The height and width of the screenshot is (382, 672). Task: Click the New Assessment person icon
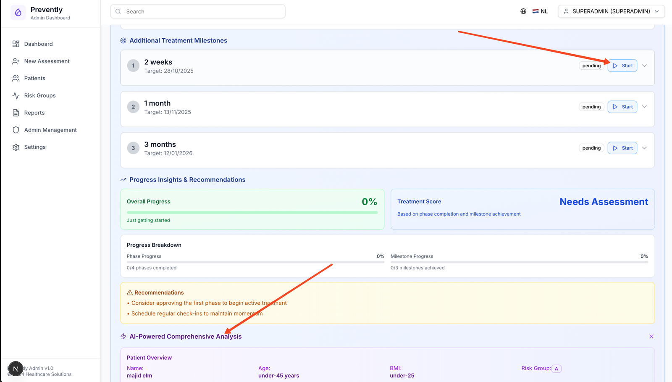pyautogui.click(x=16, y=61)
